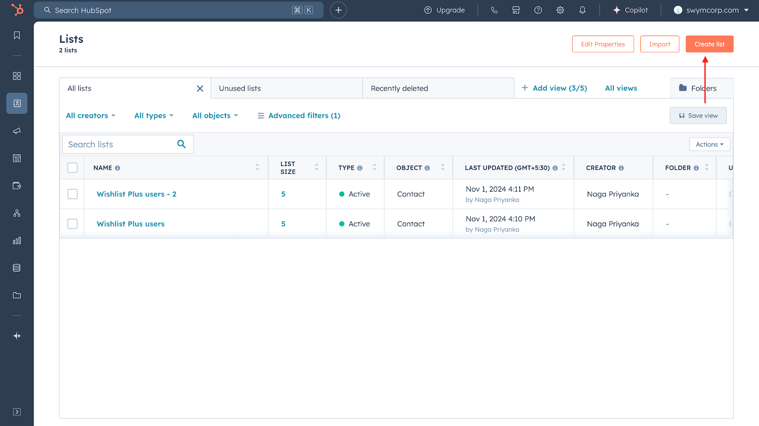Open the swymcorp.com account menu
This screenshot has height=426, width=759.
712,10
